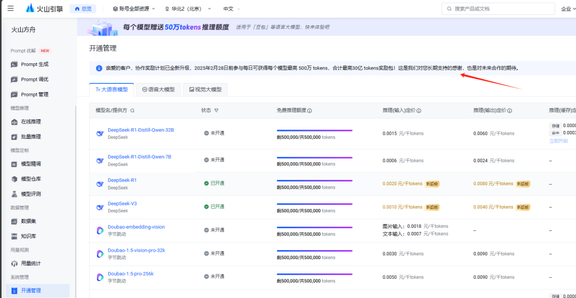Image resolution: width=576 pixels, height=298 pixels.
Task: Click info icon next to 推理(输出)定价
Action: click(x=509, y=111)
